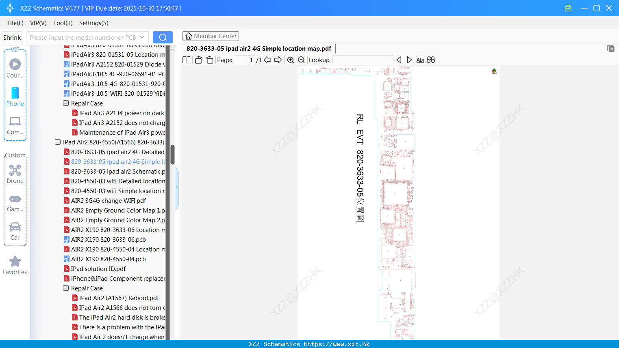Find next lookup result
The image size is (619, 348).
(409, 60)
